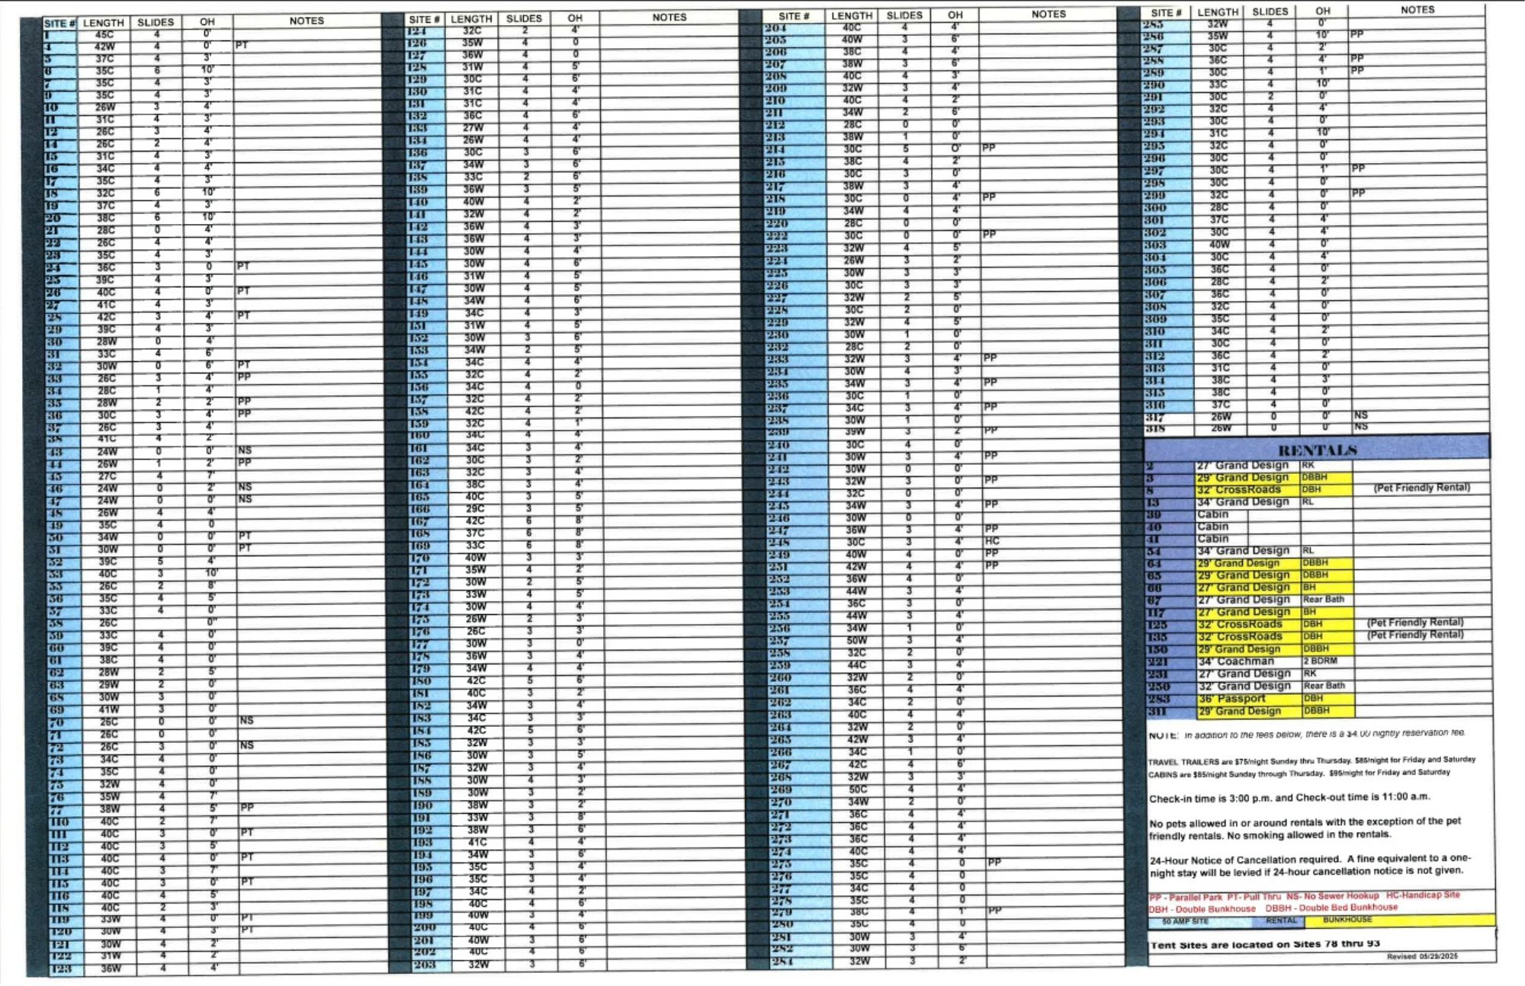Click "Cabin" in rental site 41 row
The image size is (1525, 986).
(x=1212, y=539)
